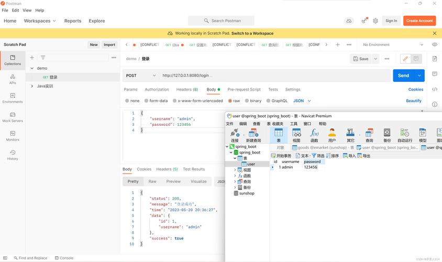Switch to the Authorization tab
The height and width of the screenshot is (262, 442).
[x=157, y=90]
